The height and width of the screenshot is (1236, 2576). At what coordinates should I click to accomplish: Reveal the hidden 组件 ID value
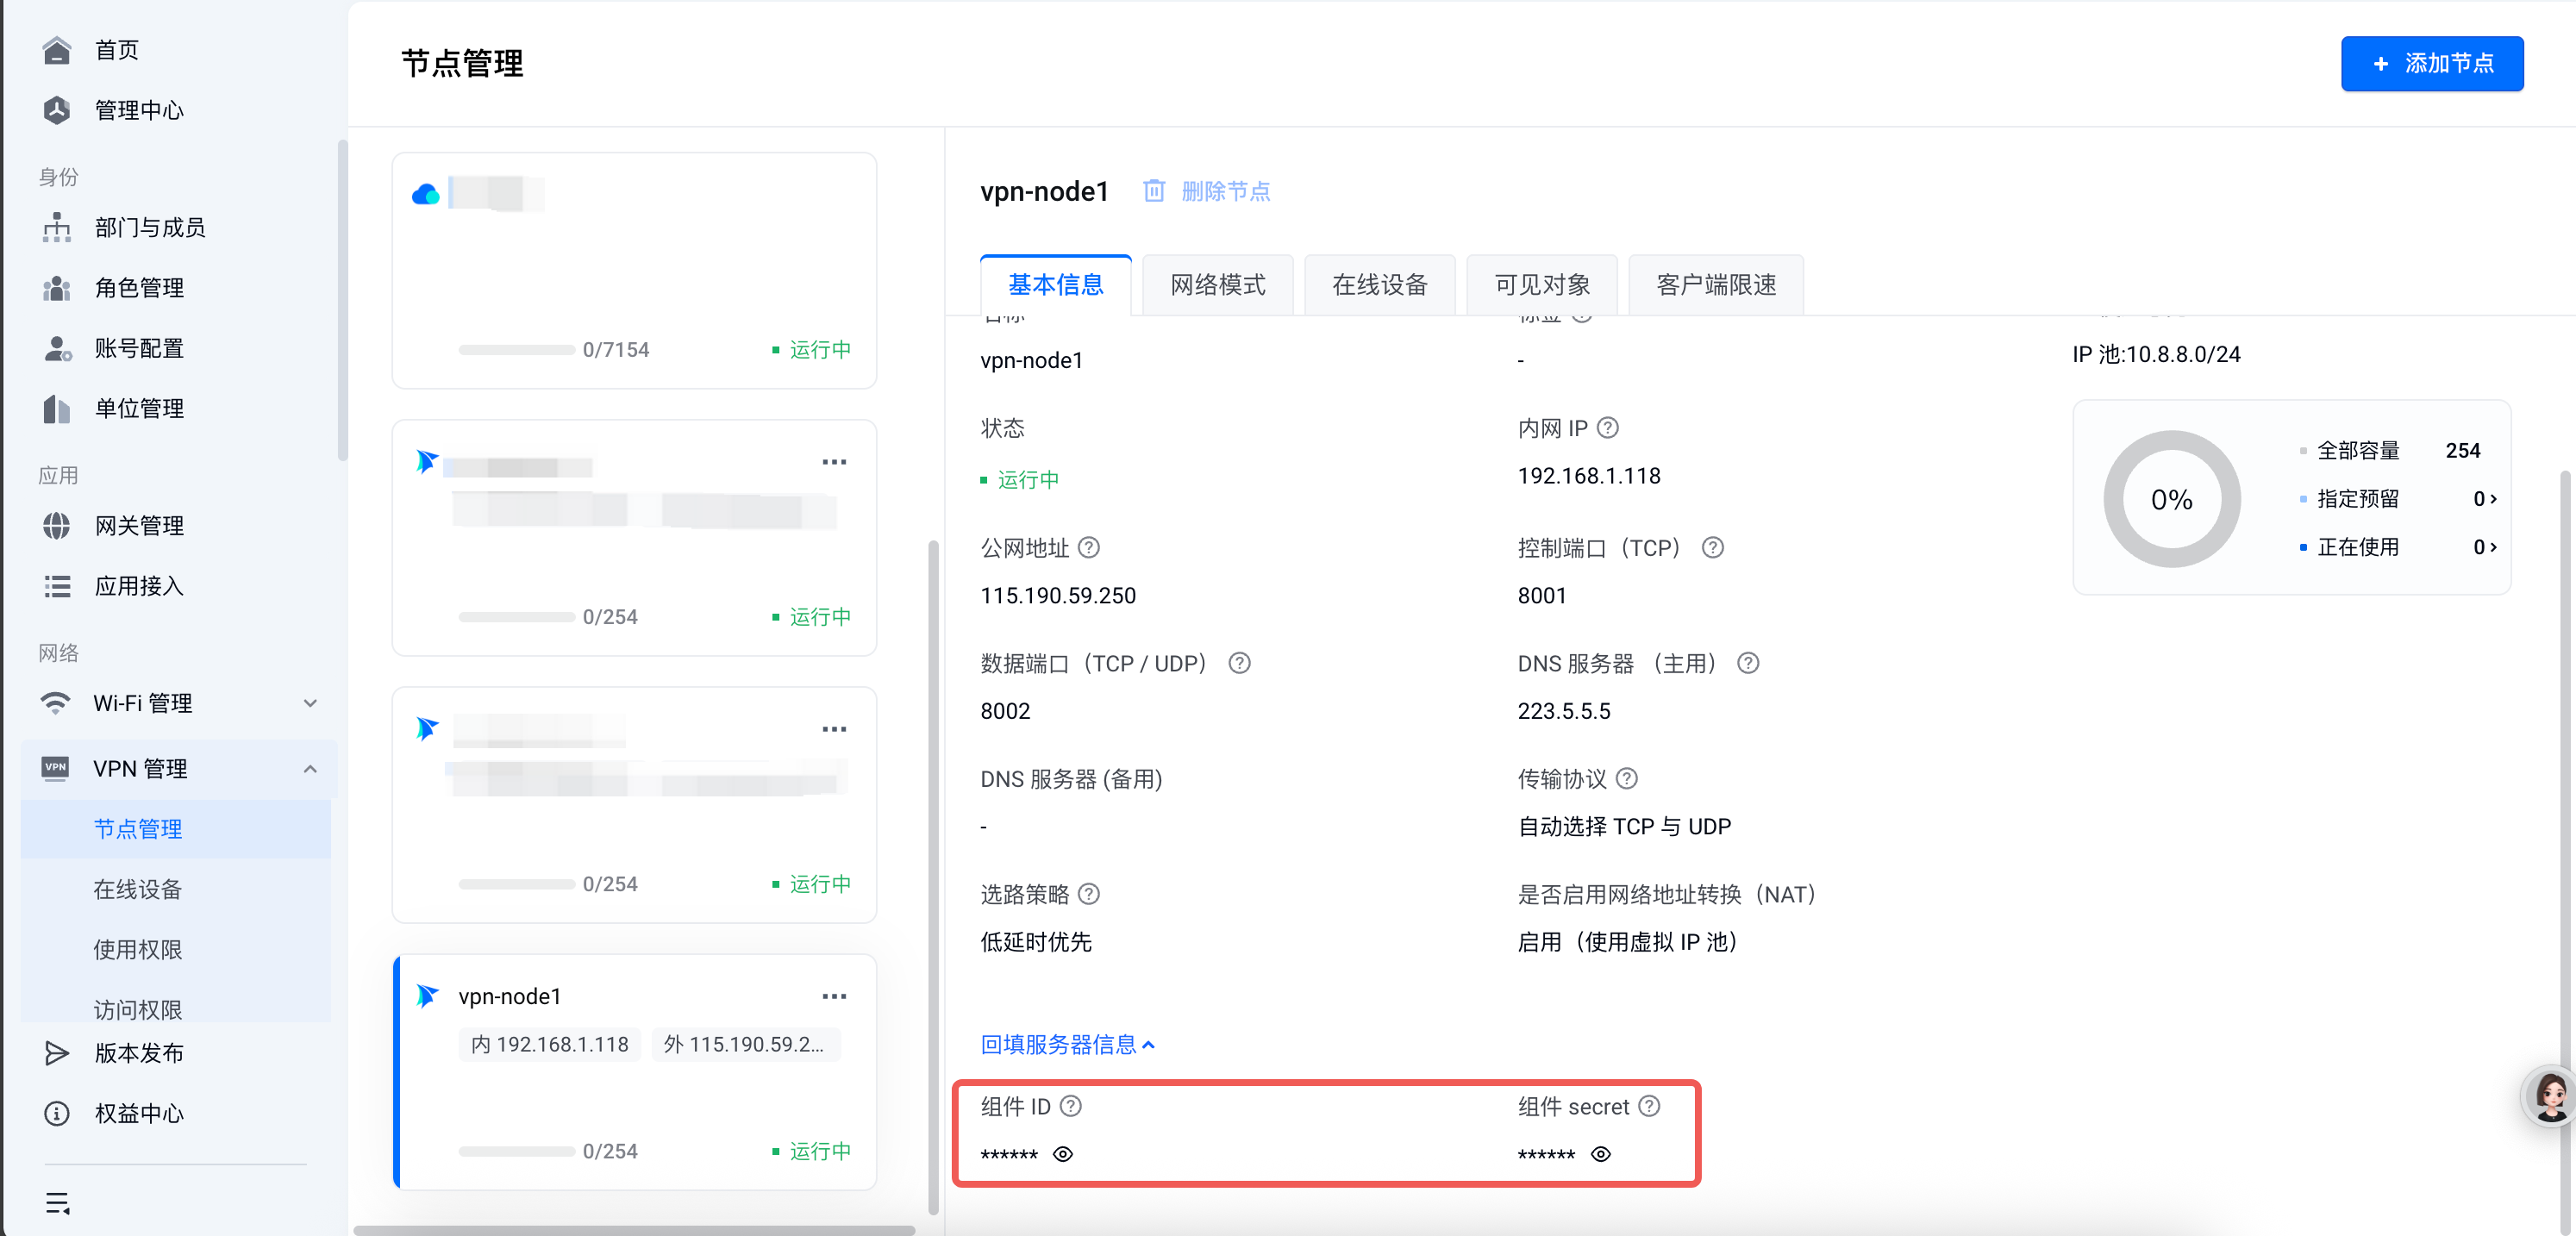click(1064, 1154)
